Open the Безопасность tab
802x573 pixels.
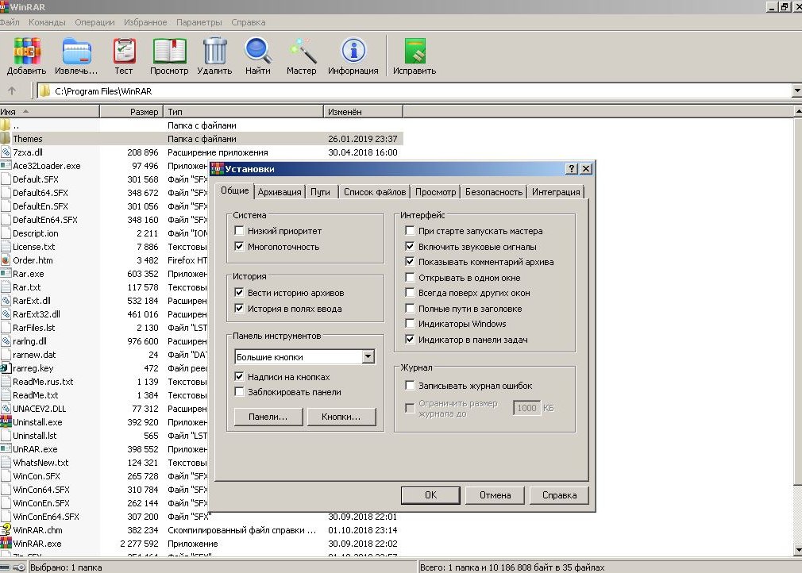click(494, 192)
